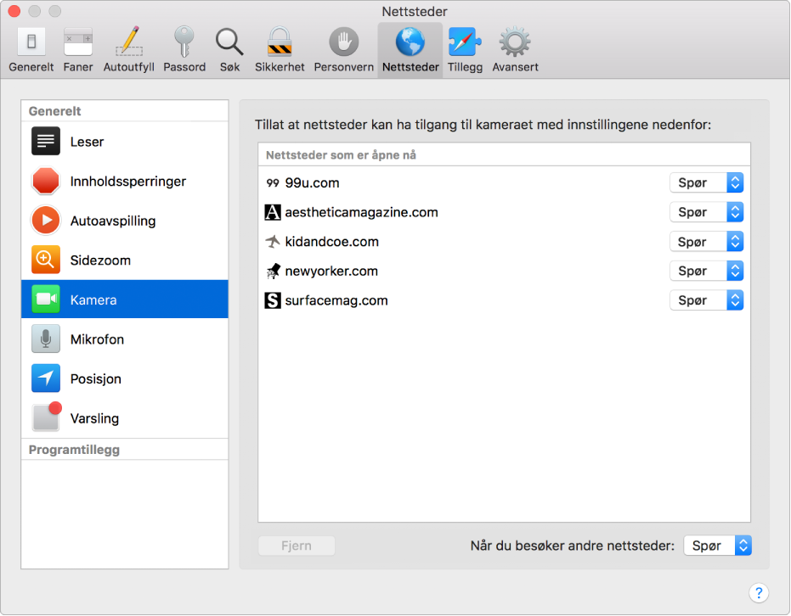
Task: Open the Passord key icon
Action: pyautogui.click(x=184, y=42)
